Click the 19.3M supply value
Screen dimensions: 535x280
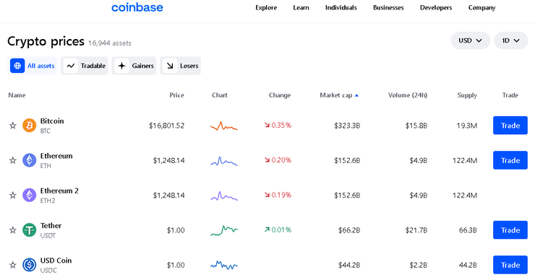(467, 126)
